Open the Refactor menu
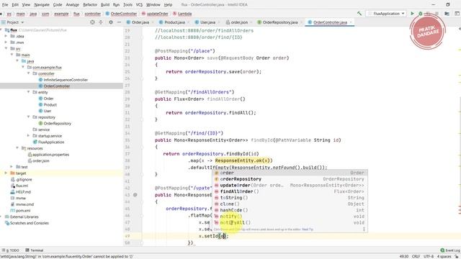This screenshot has width=461, height=259. tap(90, 5)
